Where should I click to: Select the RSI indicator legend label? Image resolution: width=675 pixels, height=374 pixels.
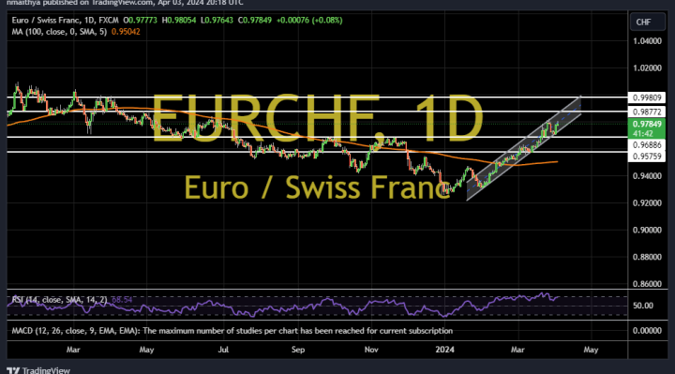click(x=59, y=300)
